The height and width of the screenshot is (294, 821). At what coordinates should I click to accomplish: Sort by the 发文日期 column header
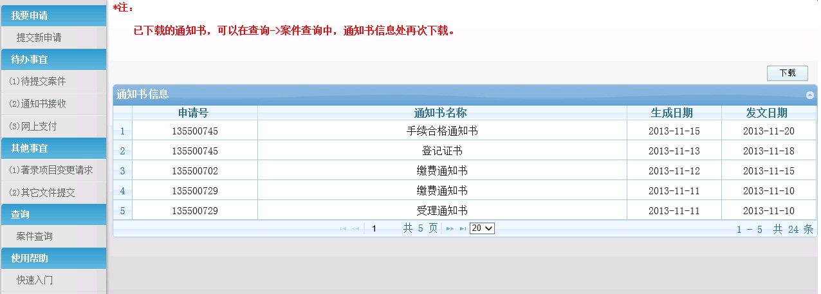point(766,113)
